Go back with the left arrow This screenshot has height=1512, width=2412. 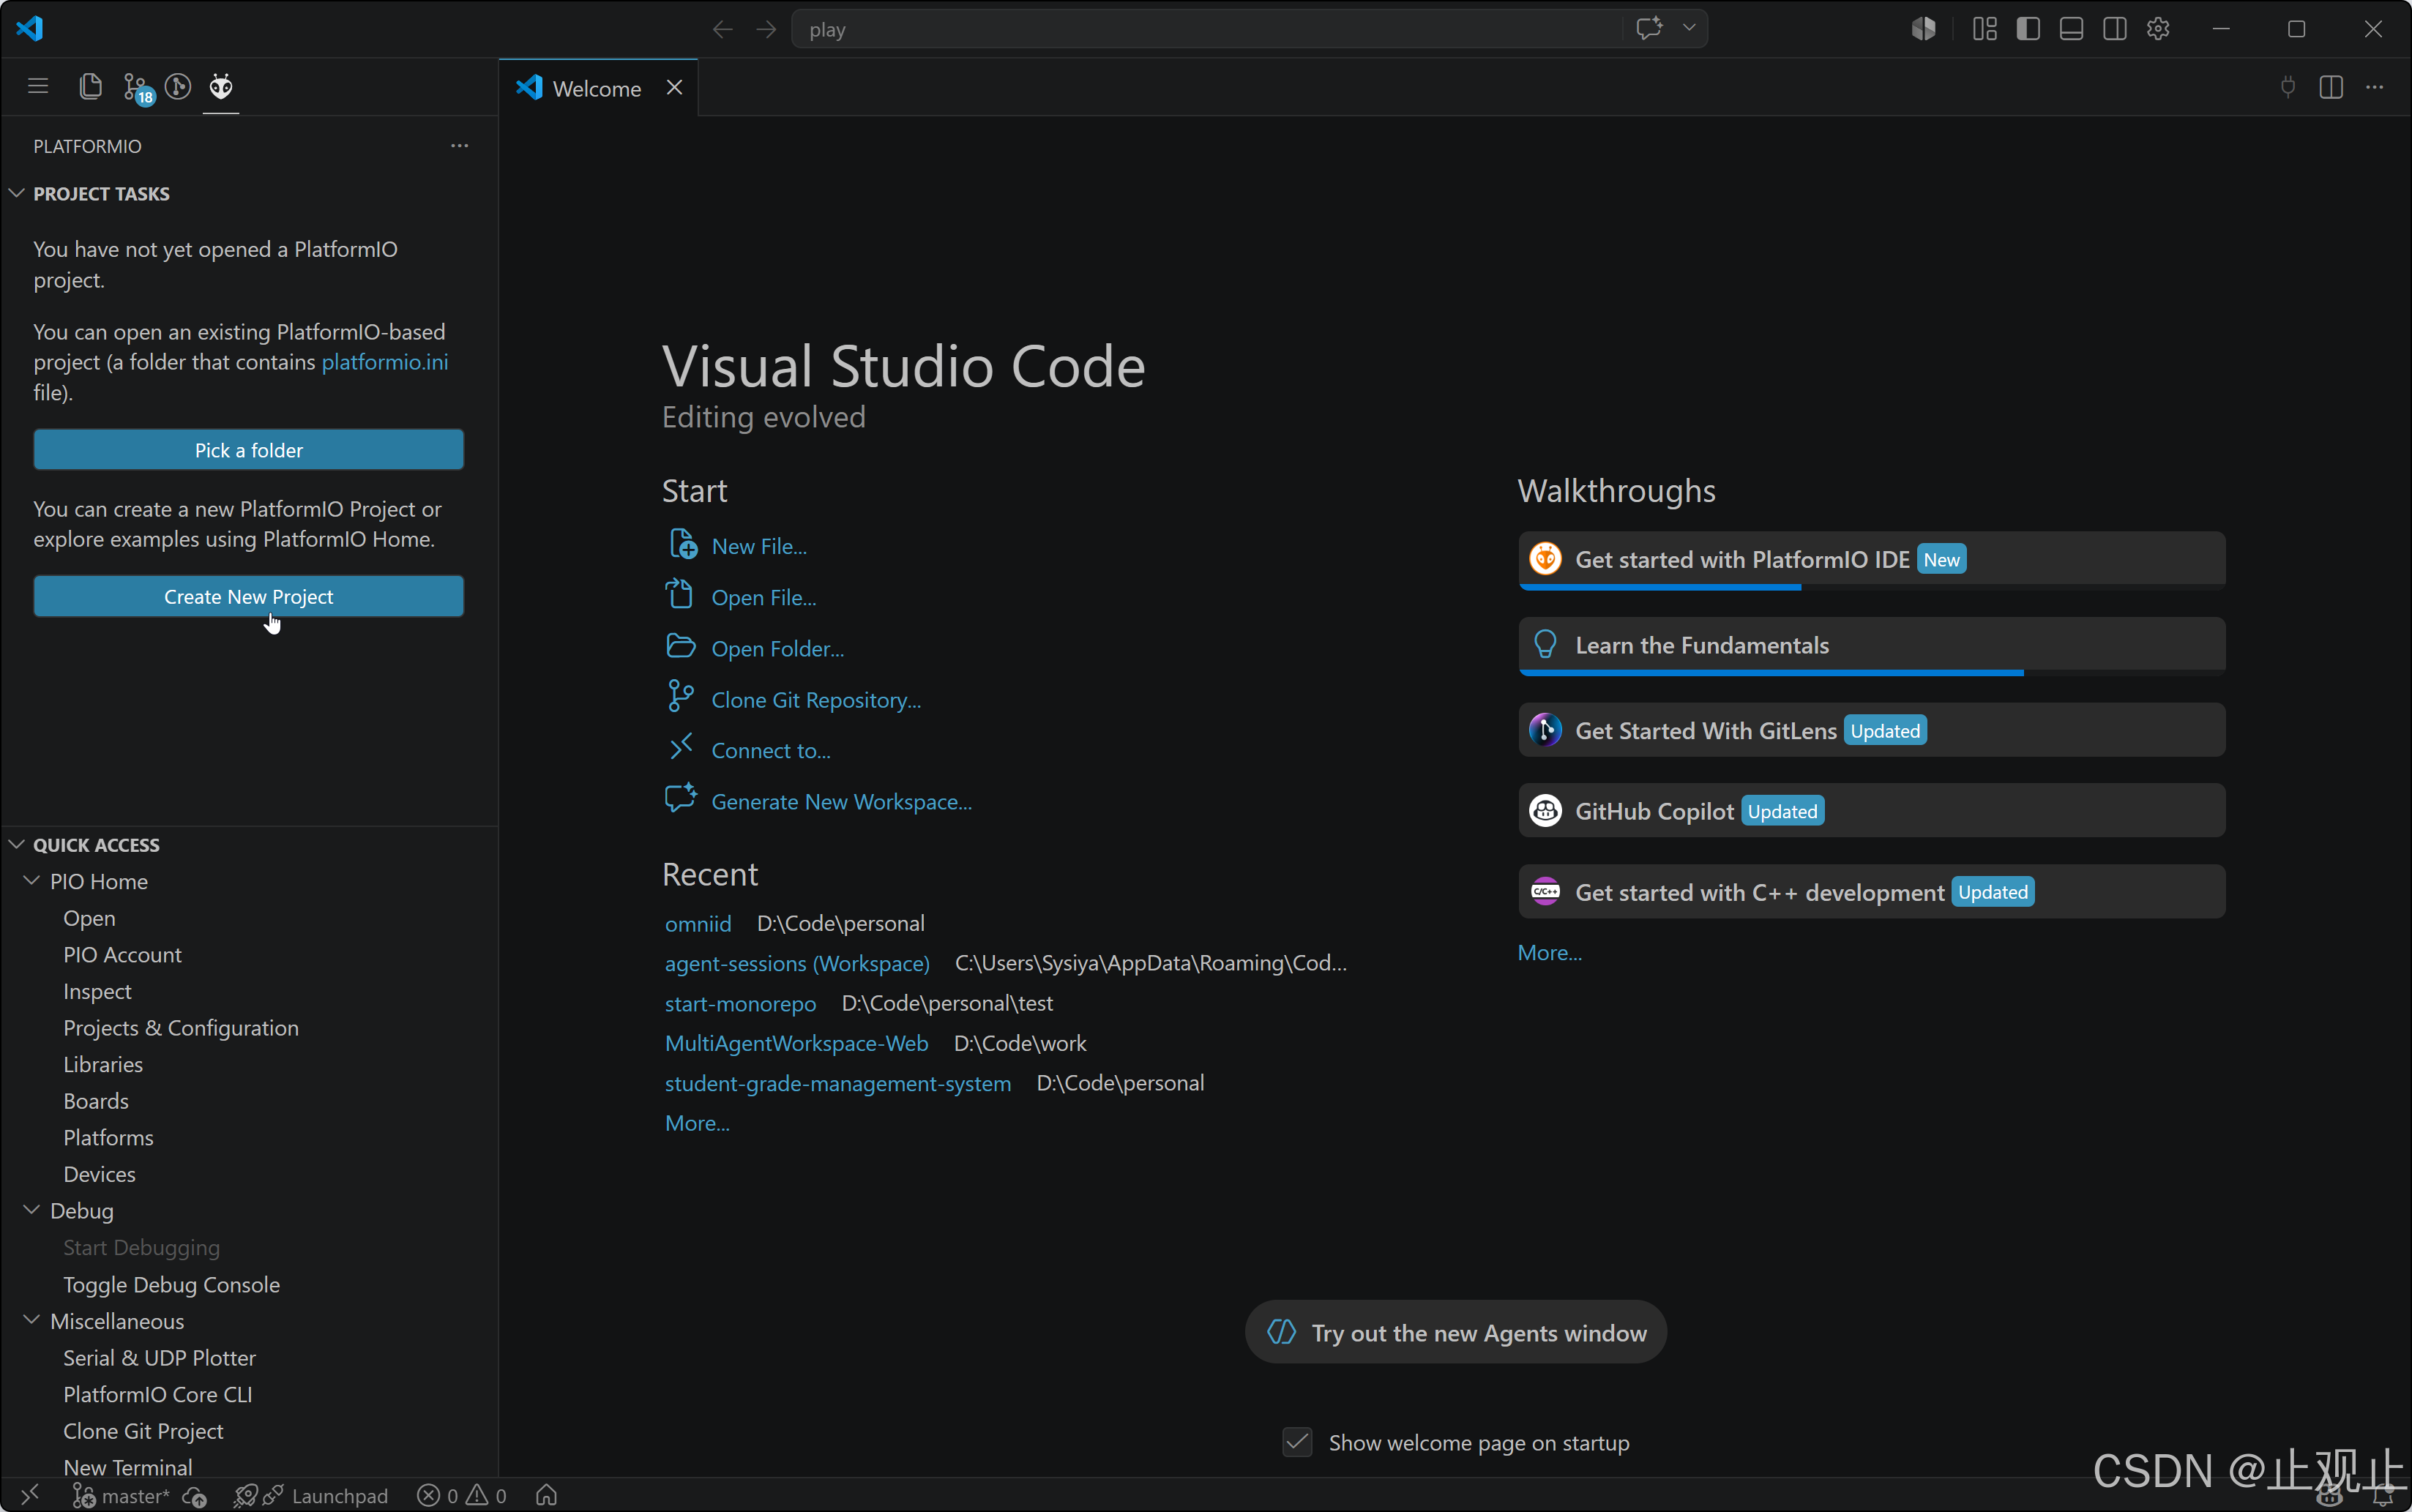click(722, 30)
